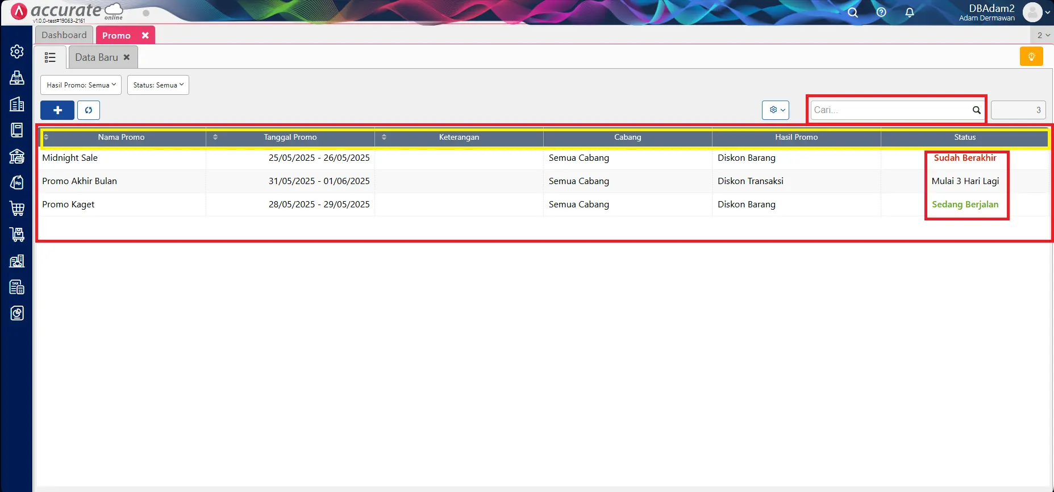Viewport: 1054px width, 492px height.
Task: Click the DBAdam2 account name
Action: click(991, 9)
